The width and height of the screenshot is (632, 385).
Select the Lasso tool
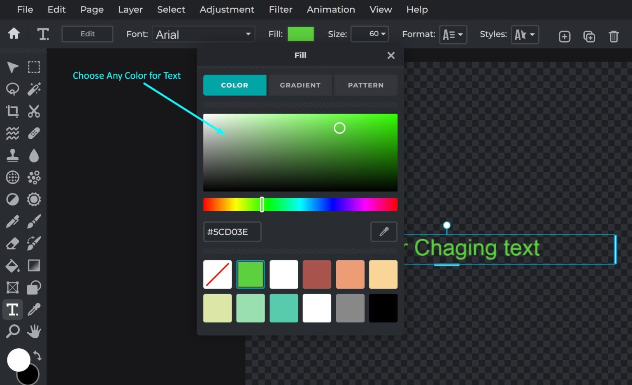[x=12, y=89]
